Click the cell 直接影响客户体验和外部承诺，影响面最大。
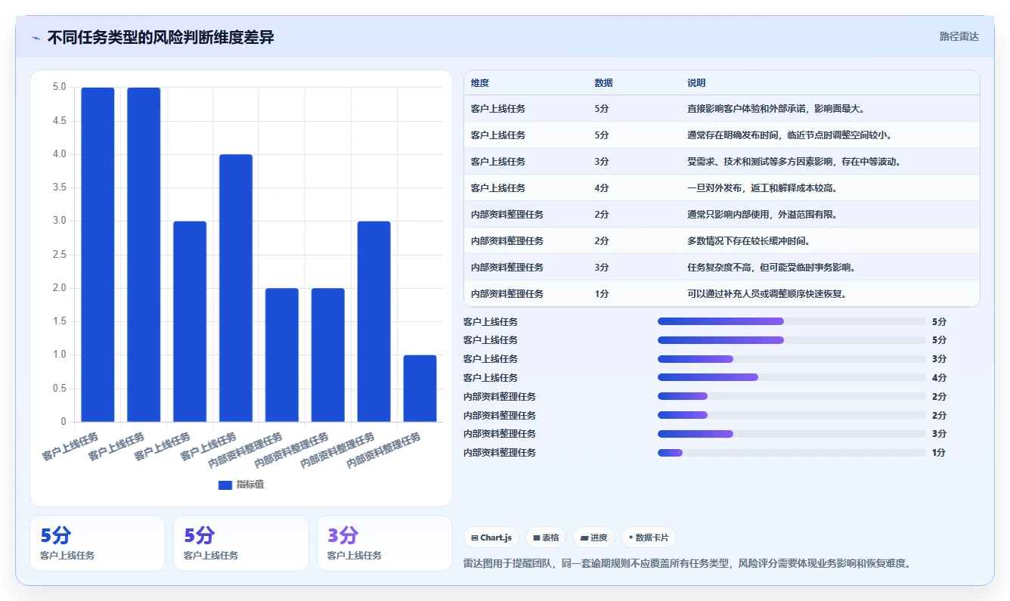Image resolution: width=1010 pixels, height=601 pixels. pyautogui.click(x=776, y=109)
